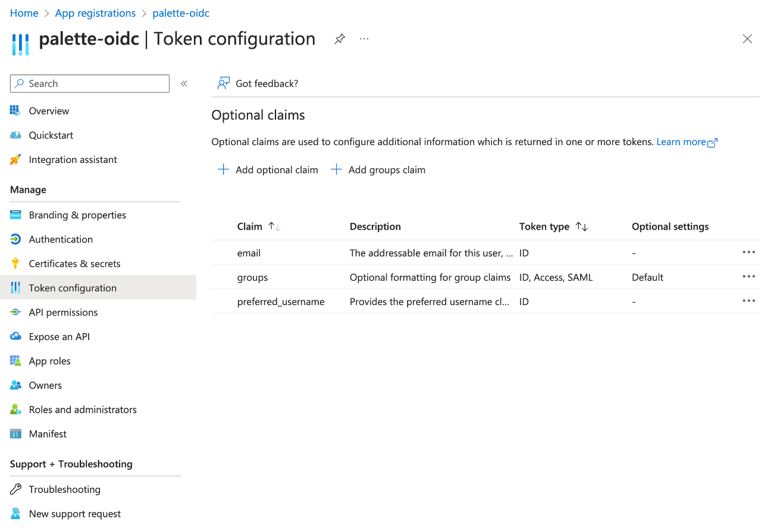Click the Branding & properties icon
This screenshot has width=771, height=528.
[x=15, y=215]
